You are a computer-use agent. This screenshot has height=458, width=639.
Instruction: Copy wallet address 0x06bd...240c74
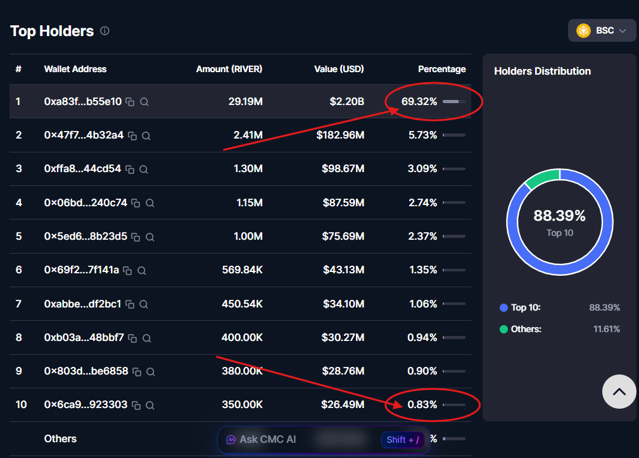(136, 203)
